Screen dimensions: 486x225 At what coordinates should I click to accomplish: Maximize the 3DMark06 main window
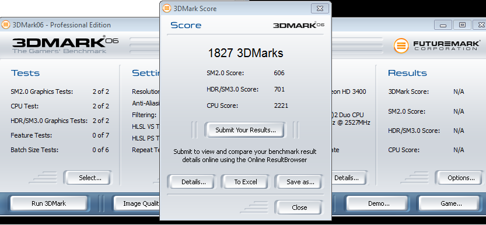tap(462, 25)
